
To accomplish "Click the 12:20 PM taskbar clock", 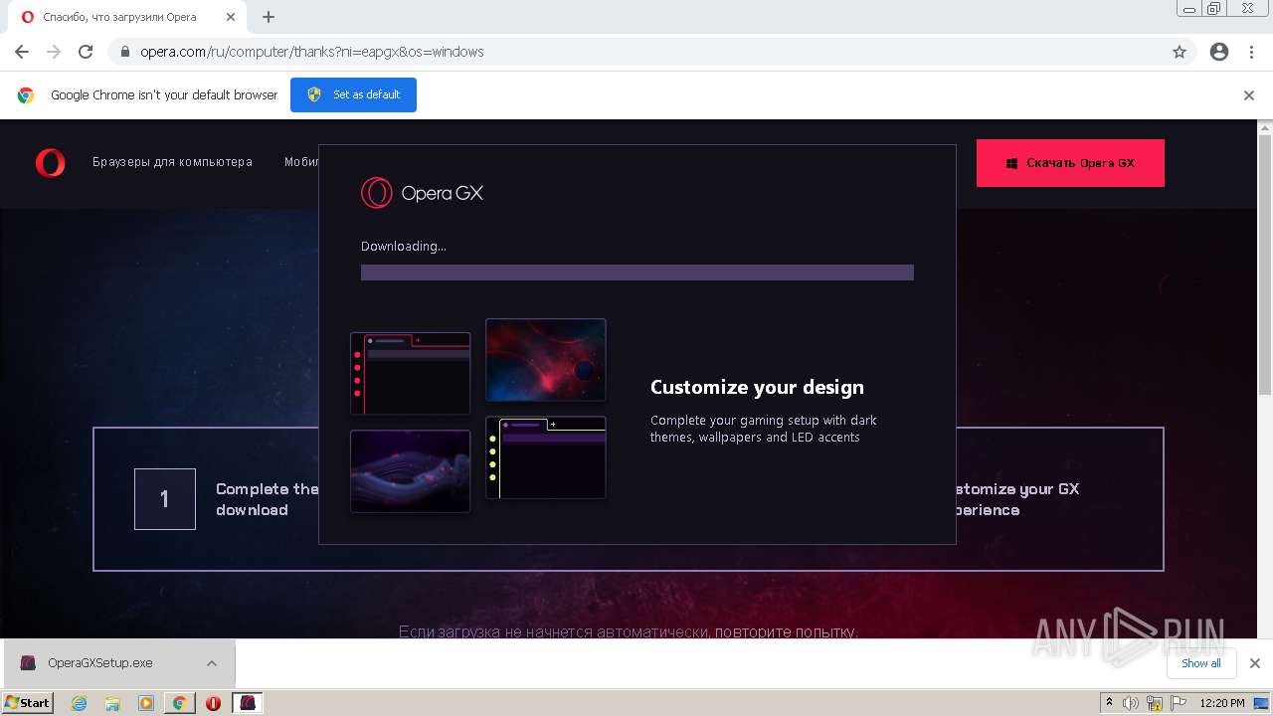I will click(1222, 703).
